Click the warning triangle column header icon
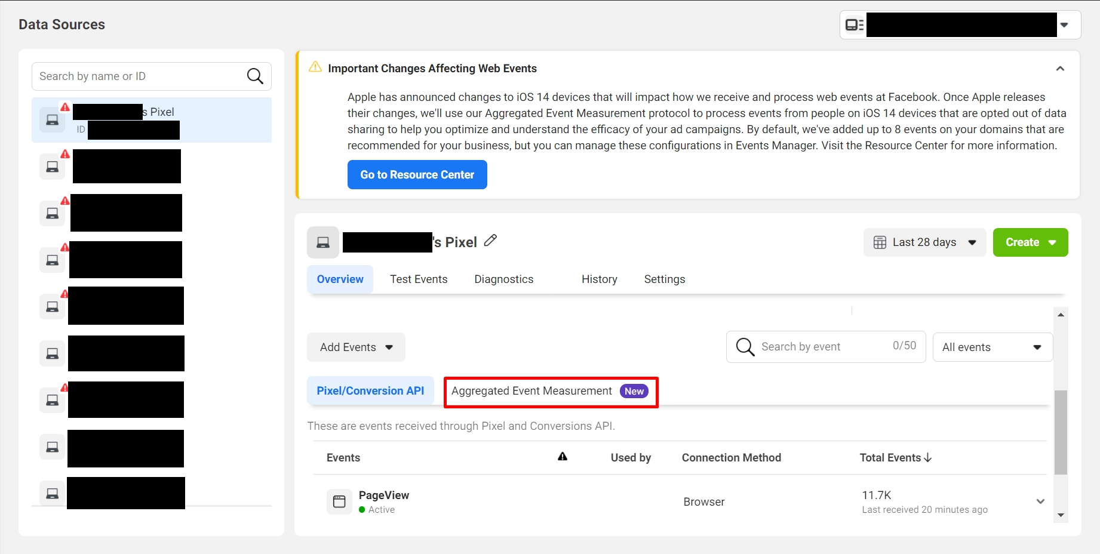 click(563, 457)
